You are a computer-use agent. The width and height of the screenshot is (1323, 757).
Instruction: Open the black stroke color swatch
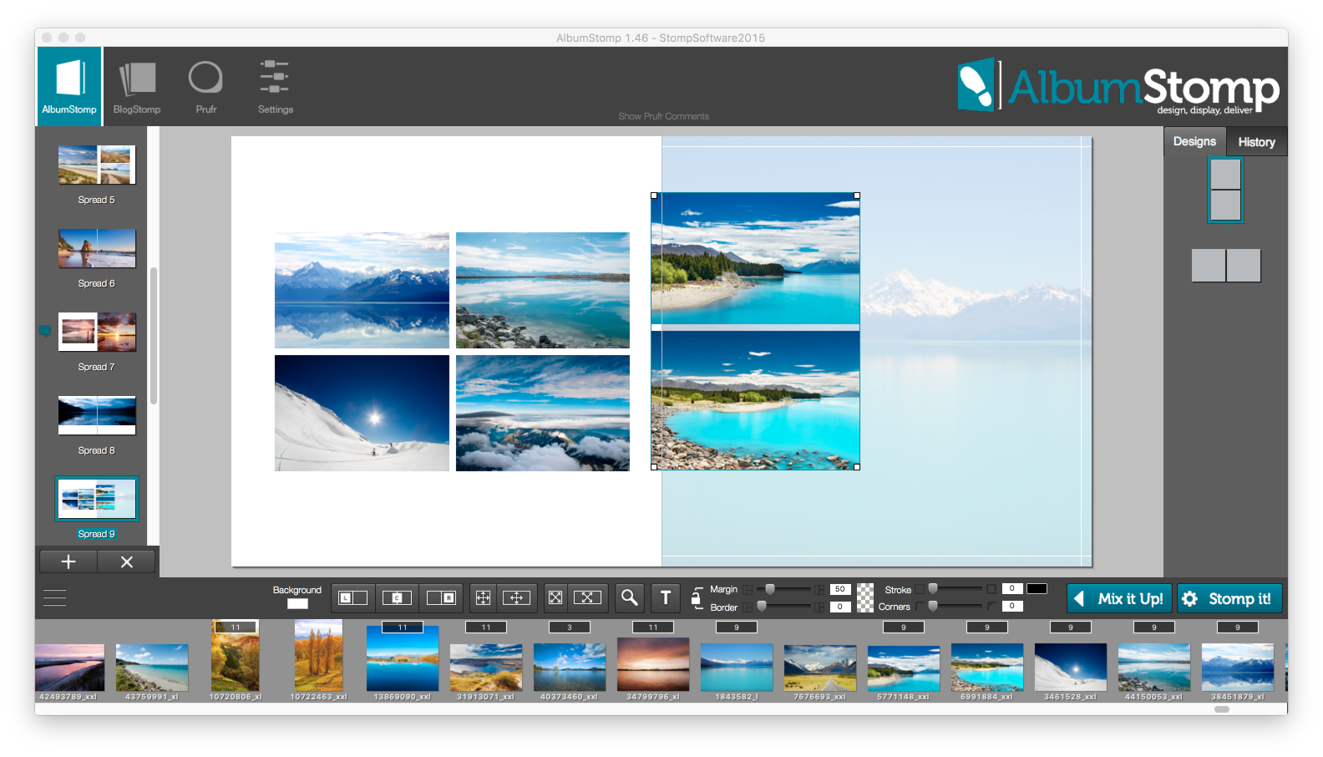[x=1037, y=588]
